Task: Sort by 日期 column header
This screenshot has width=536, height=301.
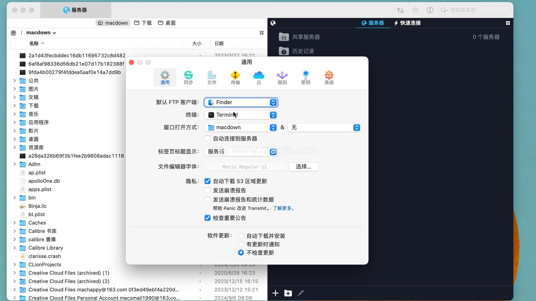Action: tap(219, 43)
